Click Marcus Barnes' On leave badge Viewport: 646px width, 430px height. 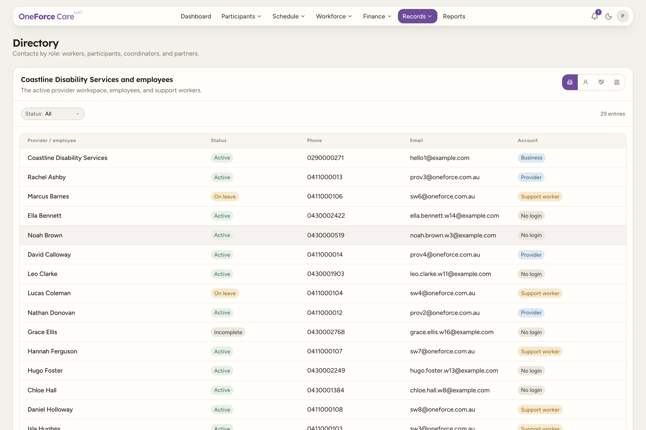point(225,197)
